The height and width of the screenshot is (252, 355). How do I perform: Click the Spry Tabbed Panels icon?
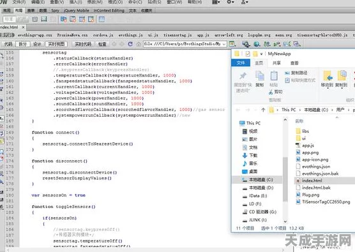click(x=73, y=19)
